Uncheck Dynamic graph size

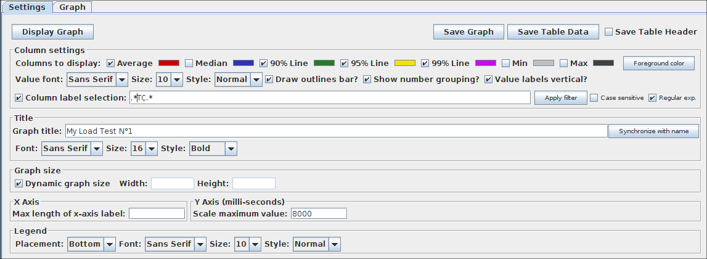point(18,183)
